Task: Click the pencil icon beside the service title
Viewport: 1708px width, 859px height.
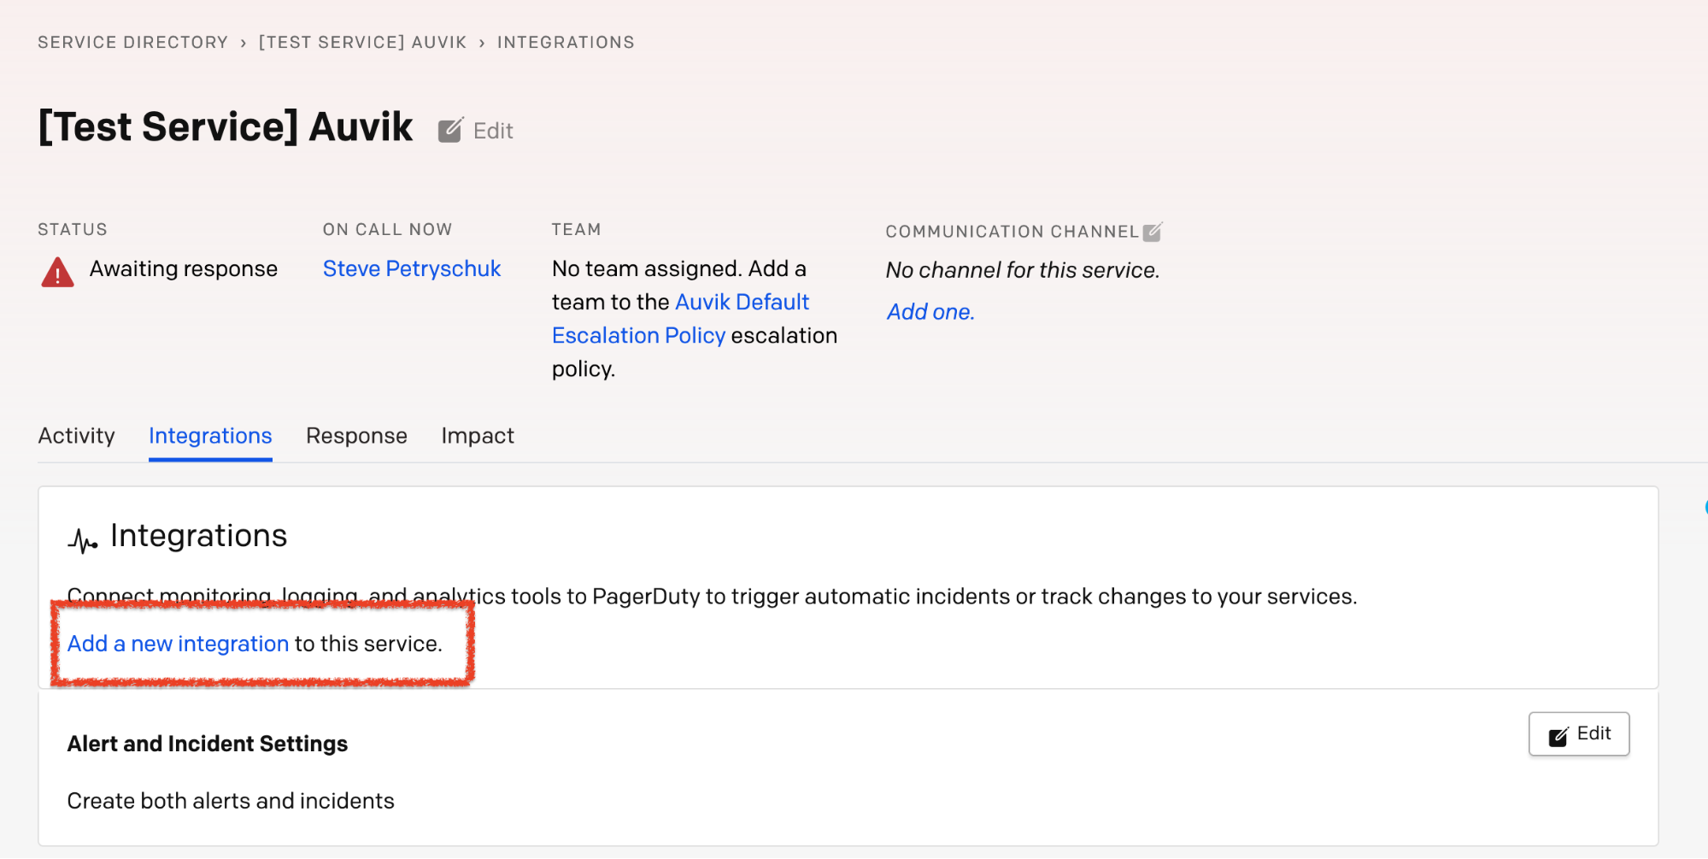Action: coord(450,130)
